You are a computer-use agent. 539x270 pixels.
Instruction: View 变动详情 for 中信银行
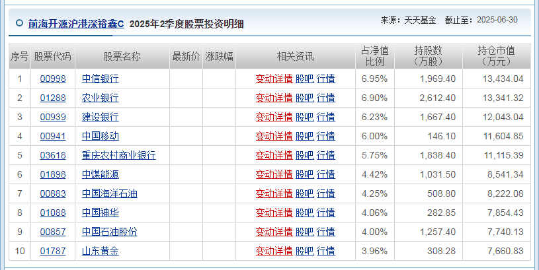pos(274,79)
